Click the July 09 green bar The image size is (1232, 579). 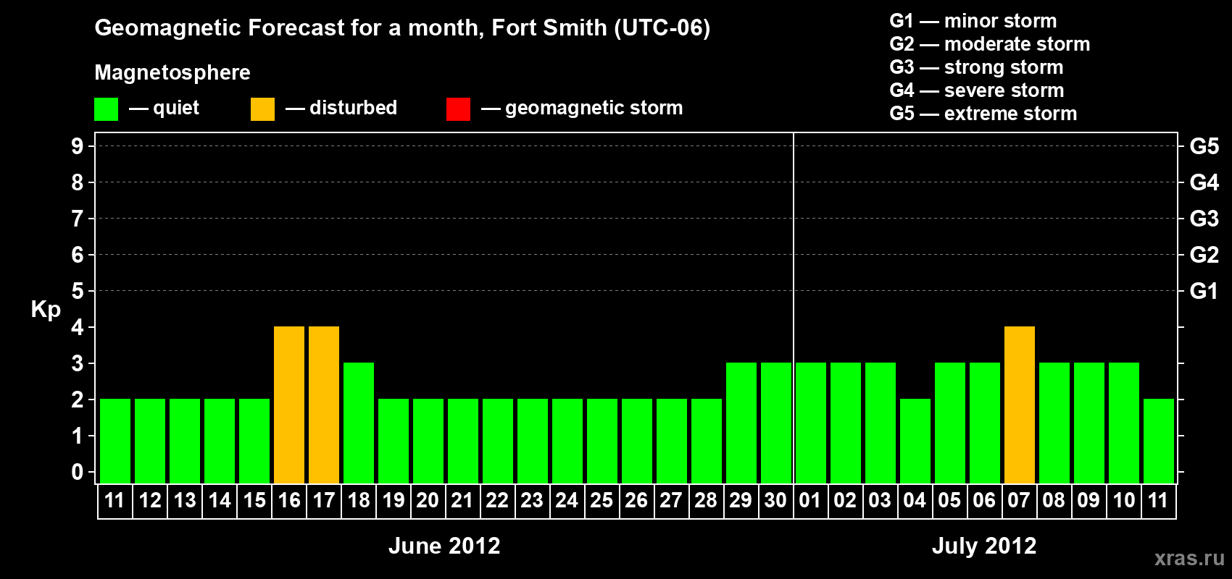click(x=1089, y=423)
